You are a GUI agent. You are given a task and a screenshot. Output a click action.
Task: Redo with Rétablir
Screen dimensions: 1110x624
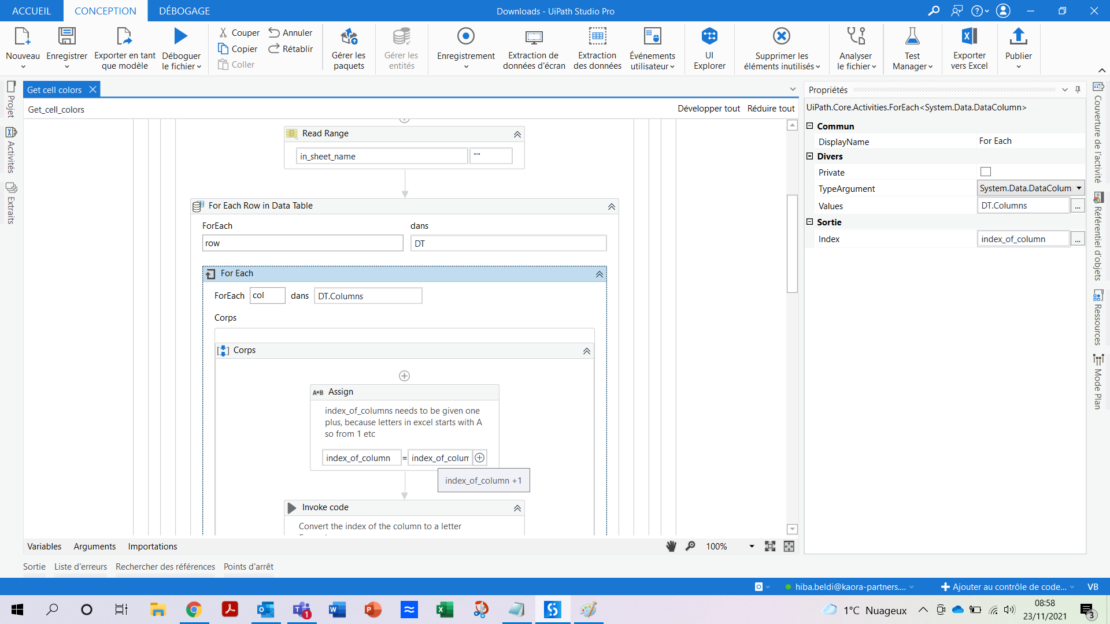click(291, 49)
